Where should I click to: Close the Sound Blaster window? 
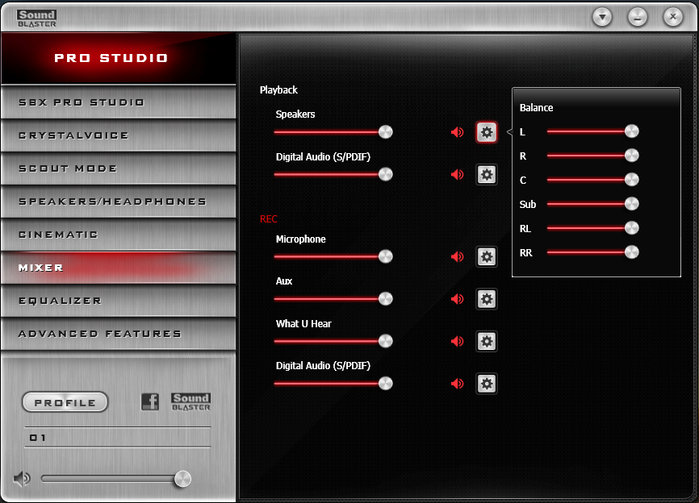click(673, 18)
